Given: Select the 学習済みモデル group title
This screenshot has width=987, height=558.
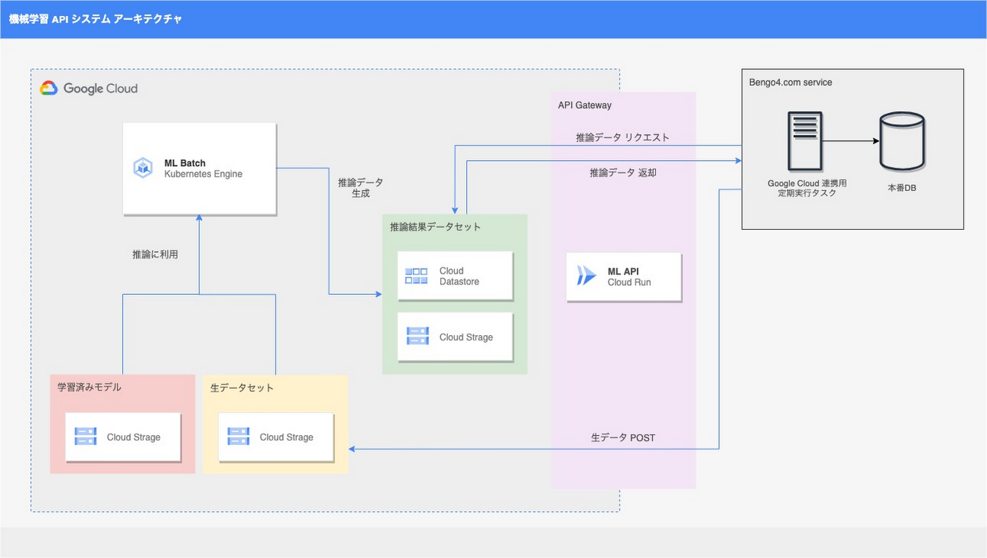Looking at the screenshot, I should click(90, 387).
